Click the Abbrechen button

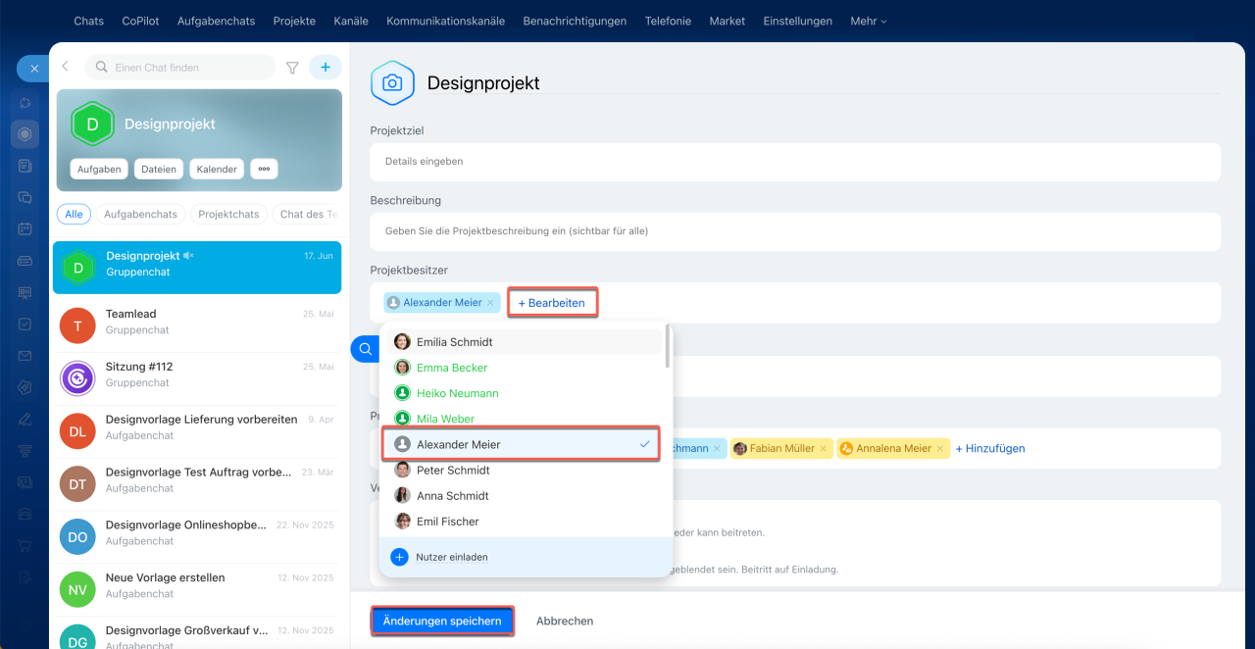pos(565,622)
